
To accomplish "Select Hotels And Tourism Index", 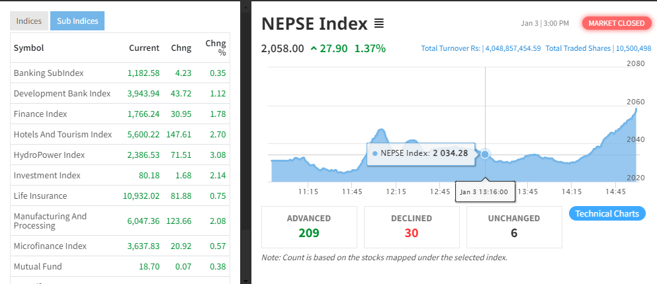I will pos(63,134).
